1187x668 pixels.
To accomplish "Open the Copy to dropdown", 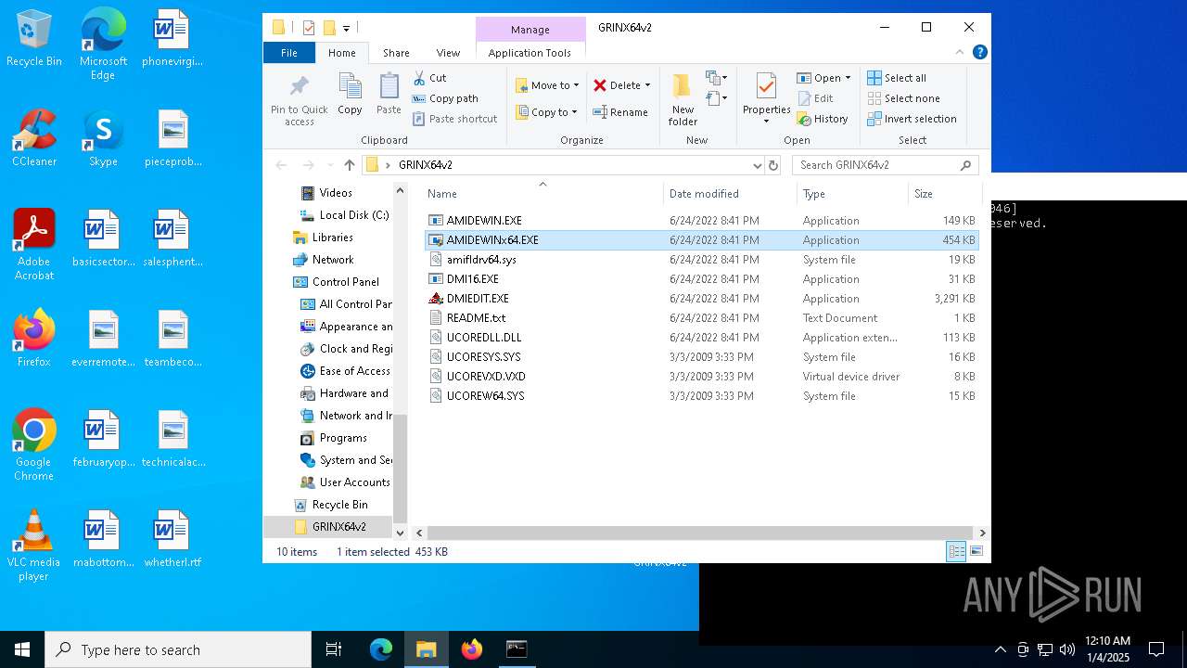I will tap(546, 112).
